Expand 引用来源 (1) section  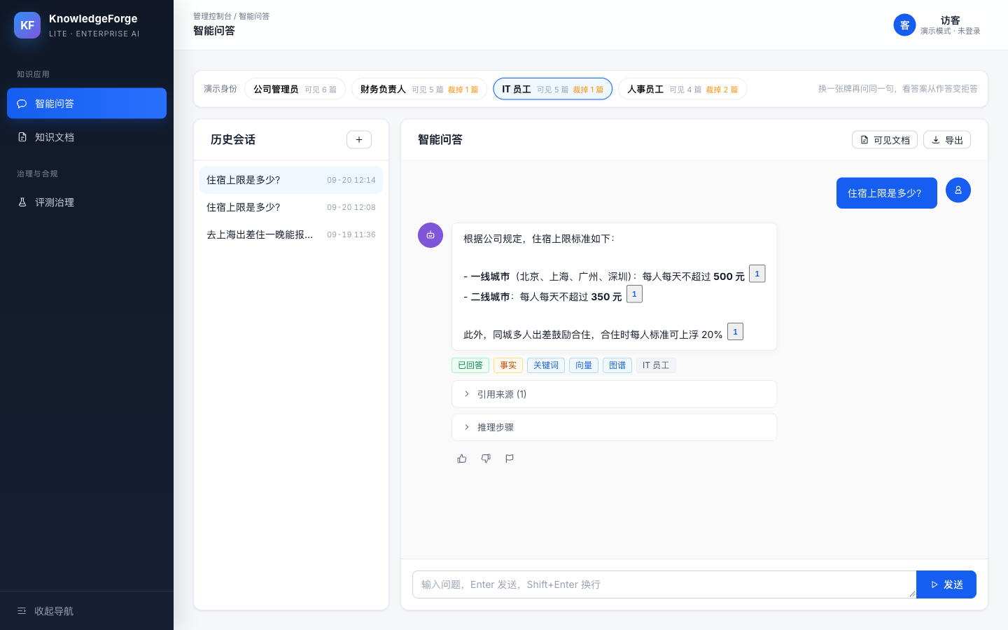(614, 394)
